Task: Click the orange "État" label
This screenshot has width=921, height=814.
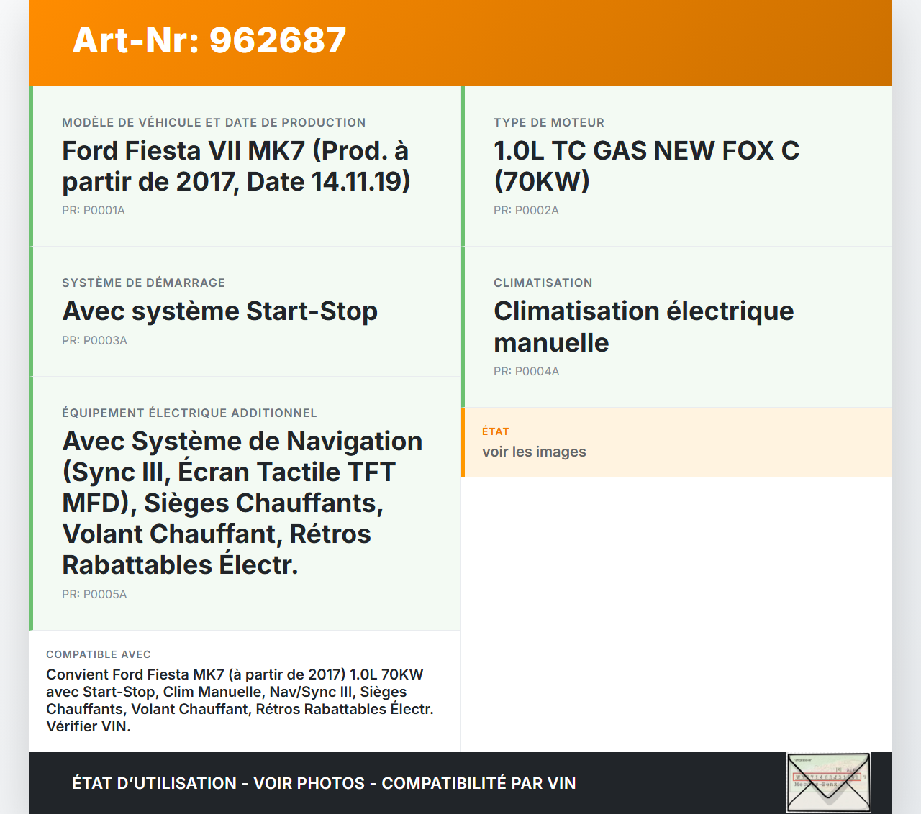Action: tap(496, 431)
